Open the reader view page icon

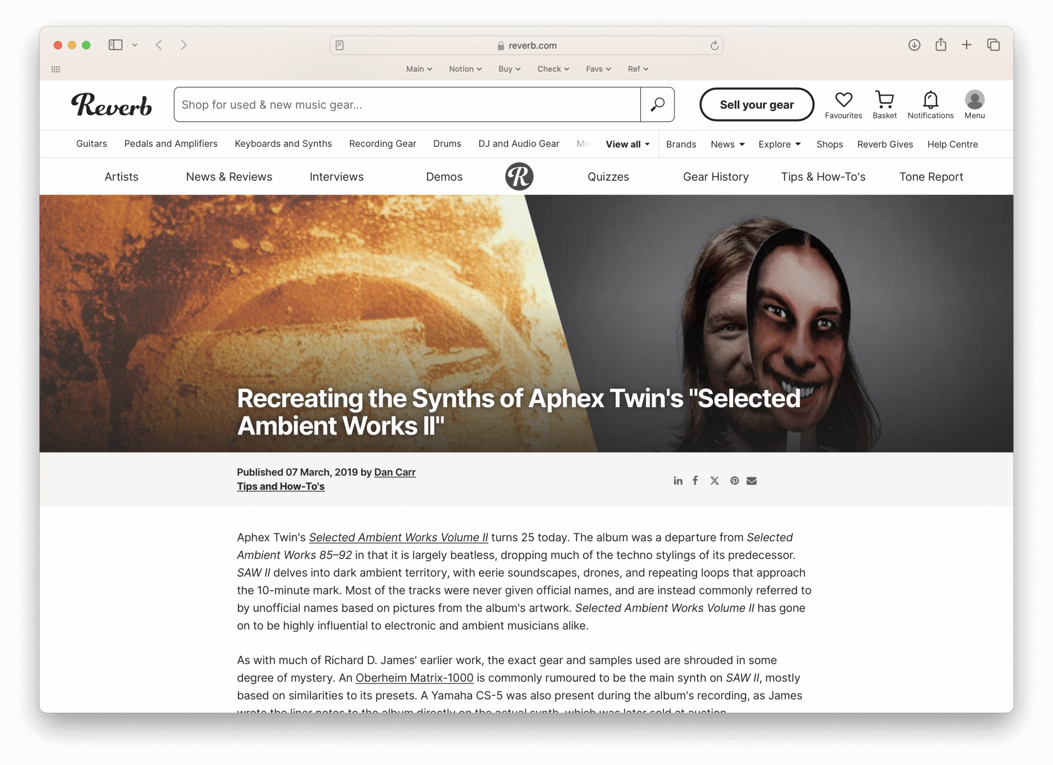[340, 45]
